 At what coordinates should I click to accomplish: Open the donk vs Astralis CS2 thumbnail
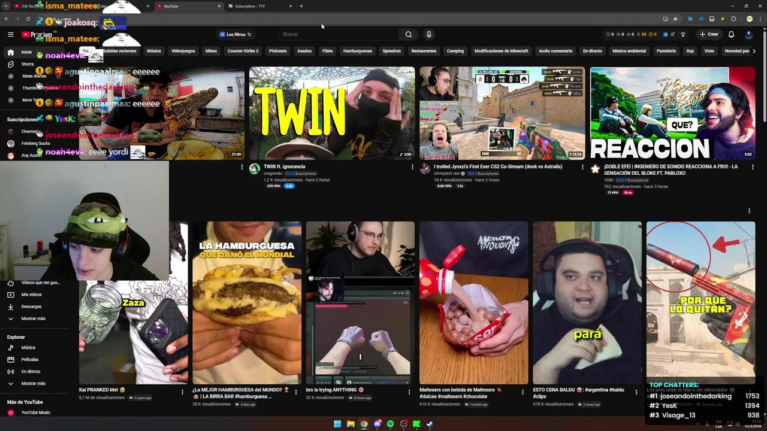(502, 113)
